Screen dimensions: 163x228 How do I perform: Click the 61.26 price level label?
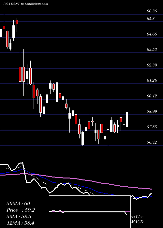(x=152, y=80)
